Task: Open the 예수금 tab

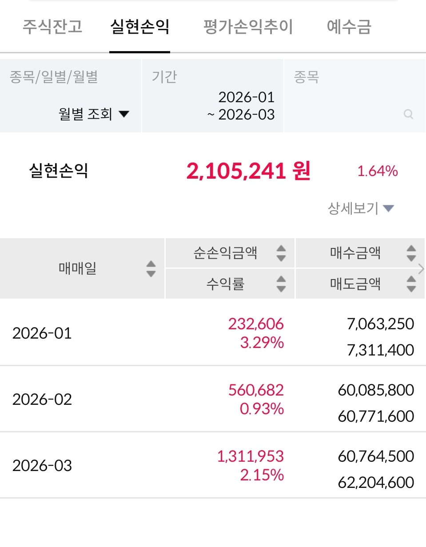Action: [x=349, y=27]
